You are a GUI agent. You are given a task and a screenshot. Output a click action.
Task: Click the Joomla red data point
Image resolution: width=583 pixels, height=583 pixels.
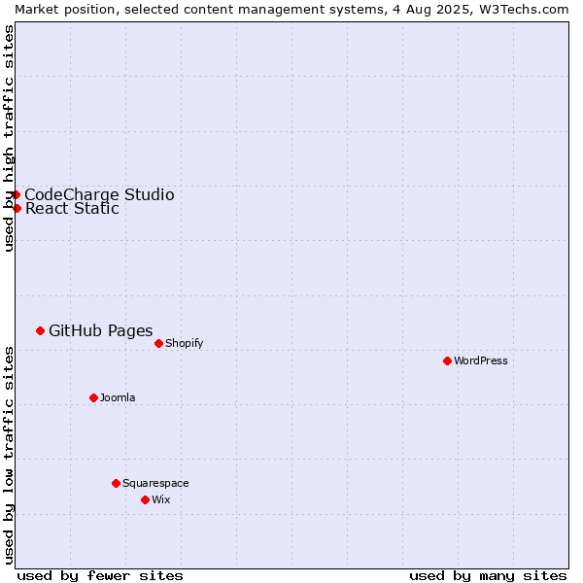pyautogui.click(x=93, y=397)
